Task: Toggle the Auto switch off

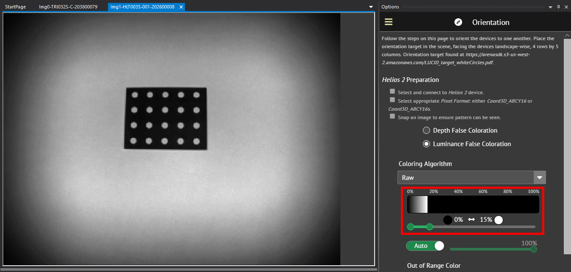Action: tap(425, 246)
